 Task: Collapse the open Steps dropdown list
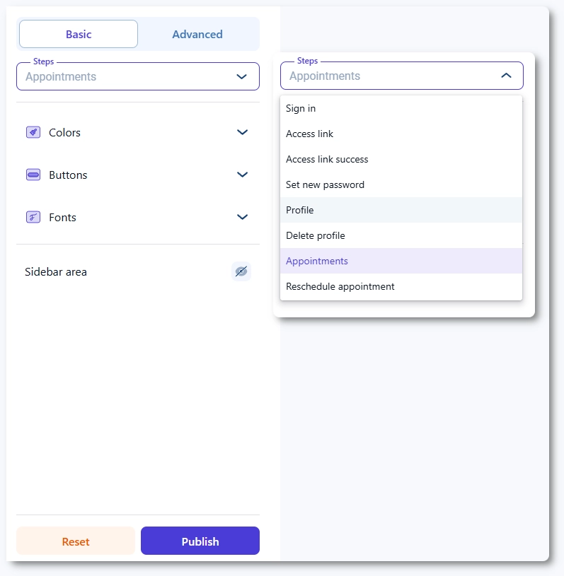pos(506,76)
